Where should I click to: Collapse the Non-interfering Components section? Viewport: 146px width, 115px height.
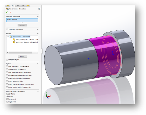pyautogui.click(x=38, y=91)
